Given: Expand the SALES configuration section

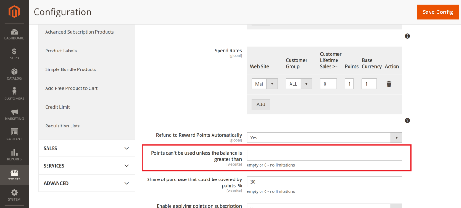Looking at the screenshot, I should (x=87, y=148).
